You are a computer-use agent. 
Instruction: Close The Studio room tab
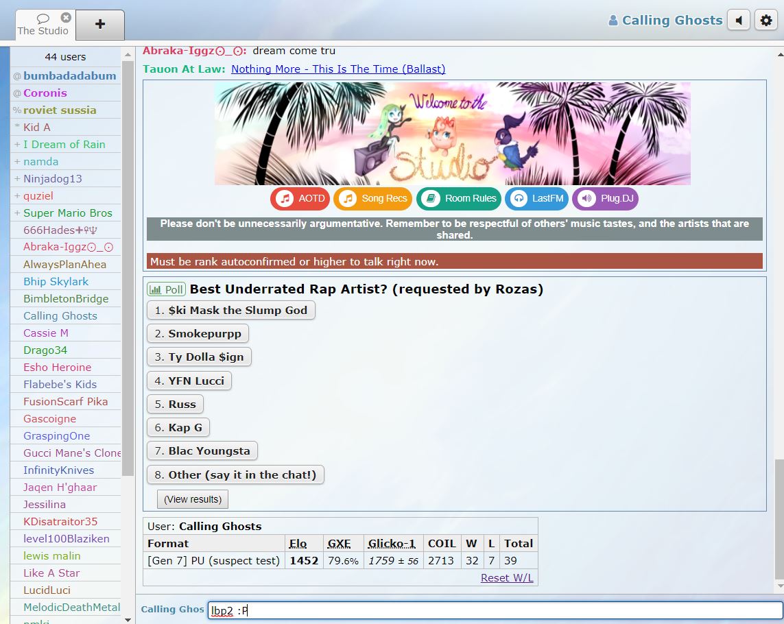[66, 17]
